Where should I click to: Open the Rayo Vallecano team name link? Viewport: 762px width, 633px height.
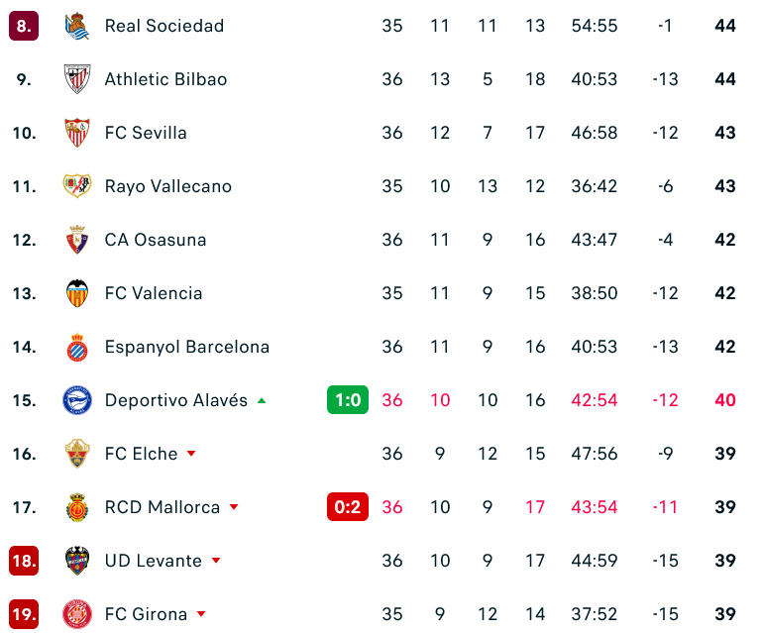click(168, 186)
